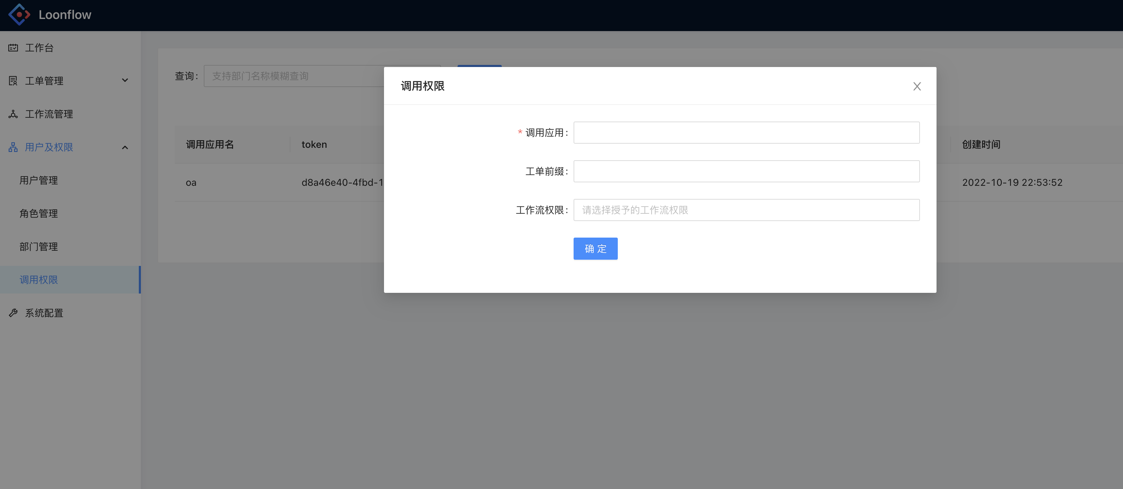The image size is (1123, 489).
Task: Click the 调用权限 dialog title
Action: pyautogui.click(x=422, y=86)
